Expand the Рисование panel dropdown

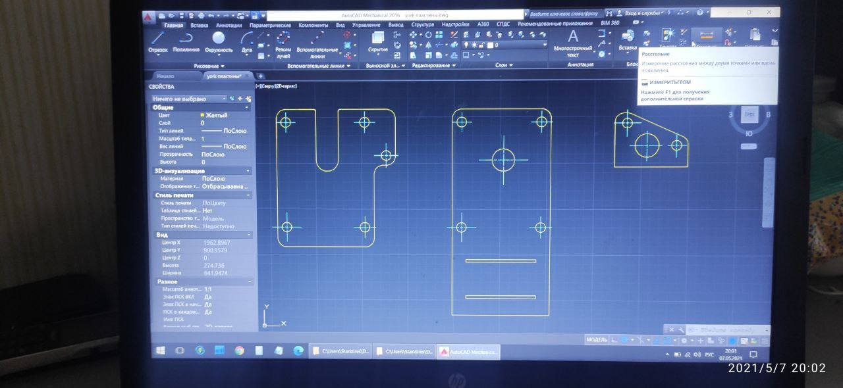pos(209,66)
